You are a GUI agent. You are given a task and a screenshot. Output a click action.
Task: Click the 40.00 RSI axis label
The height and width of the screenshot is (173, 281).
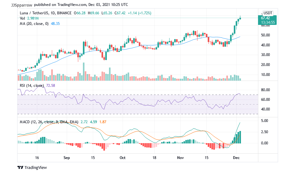tap(265, 109)
